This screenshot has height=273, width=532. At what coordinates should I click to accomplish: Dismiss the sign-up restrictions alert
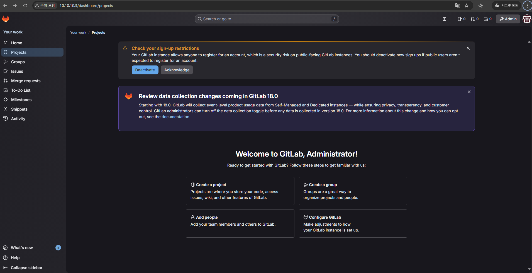(468, 48)
